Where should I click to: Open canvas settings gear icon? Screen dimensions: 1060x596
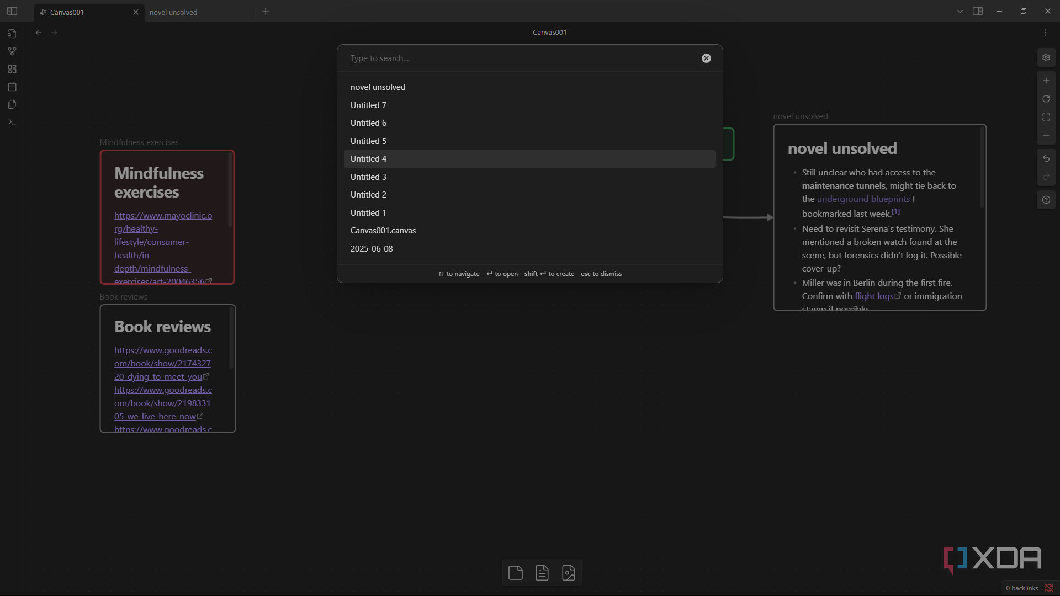pyautogui.click(x=1046, y=57)
